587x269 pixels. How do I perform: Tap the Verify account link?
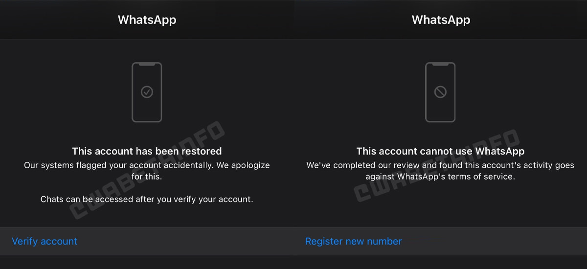pyautogui.click(x=45, y=241)
